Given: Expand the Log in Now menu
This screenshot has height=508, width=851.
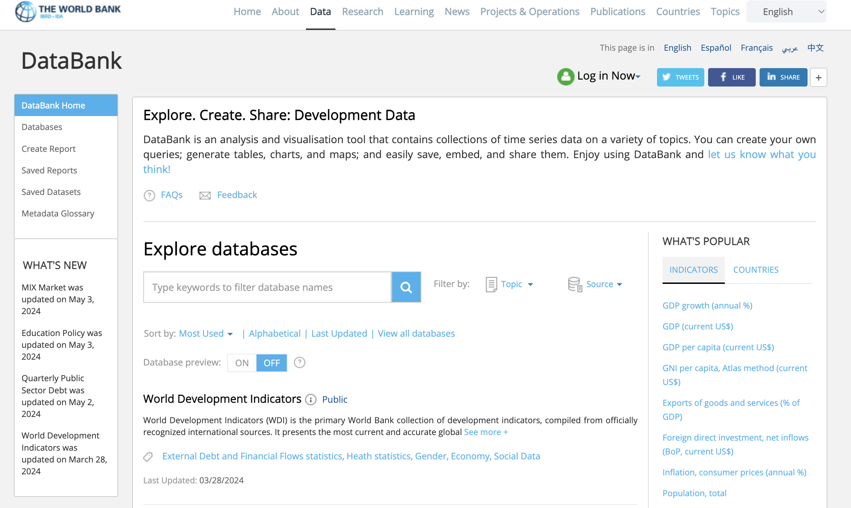Looking at the screenshot, I should point(608,76).
